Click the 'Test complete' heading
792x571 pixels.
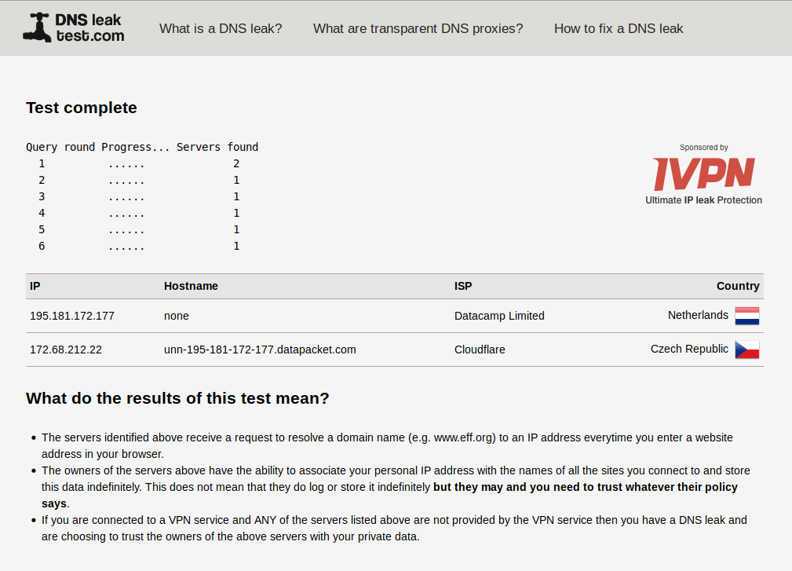(x=82, y=108)
